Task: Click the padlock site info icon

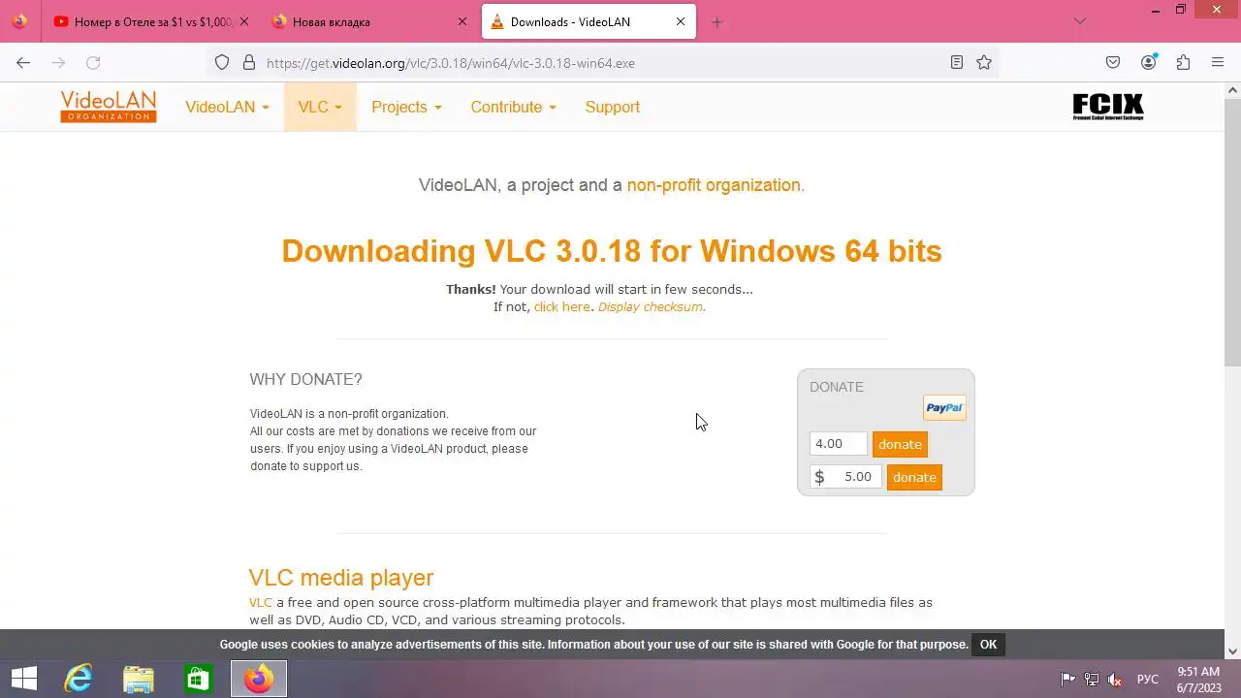Action: coord(249,62)
